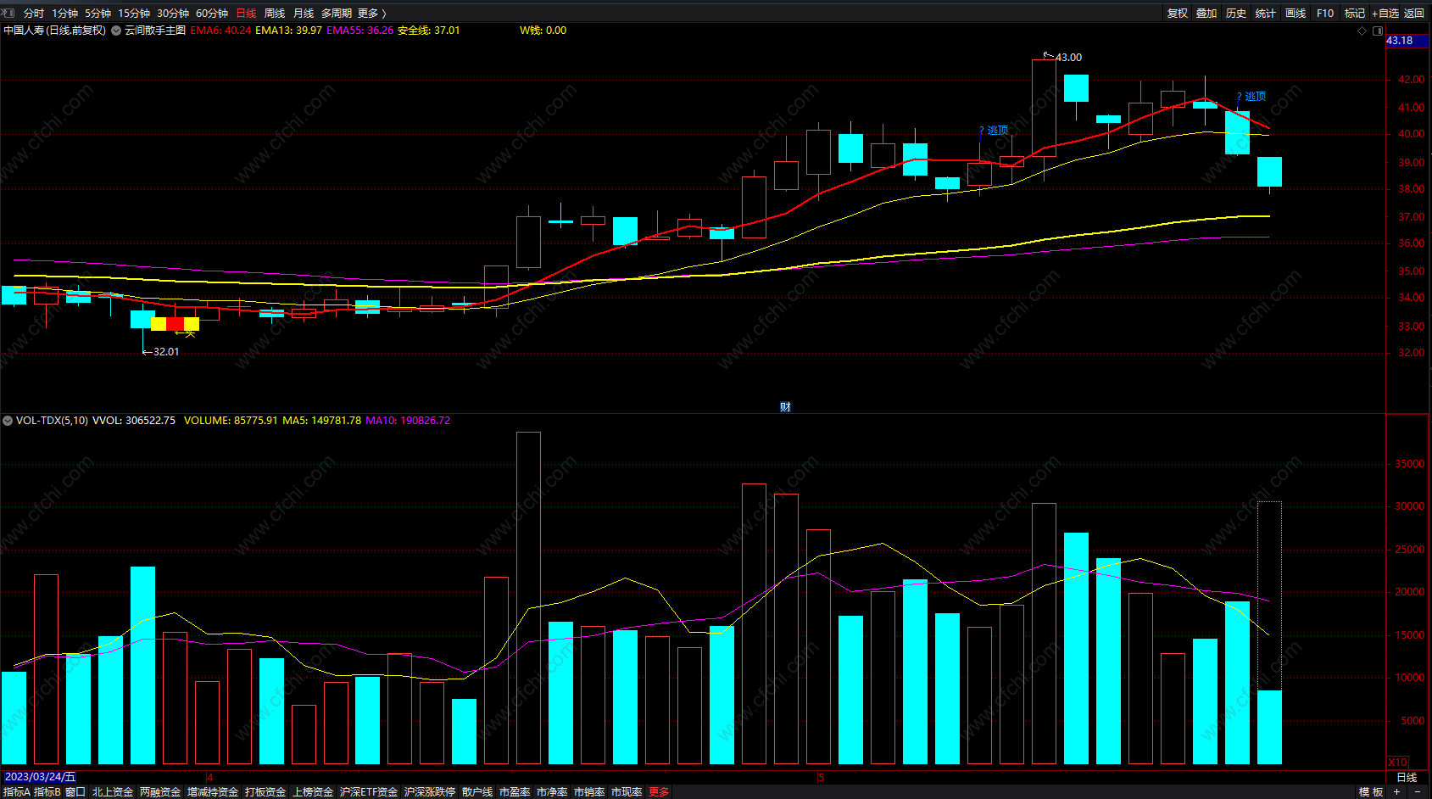The height and width of the screenshot is (799, 1432).
Task: Click the 财 finance marker on chart
Action: (785, 407)
